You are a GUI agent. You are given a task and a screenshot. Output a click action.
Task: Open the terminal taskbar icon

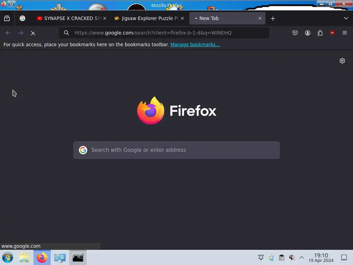(78, 257)
